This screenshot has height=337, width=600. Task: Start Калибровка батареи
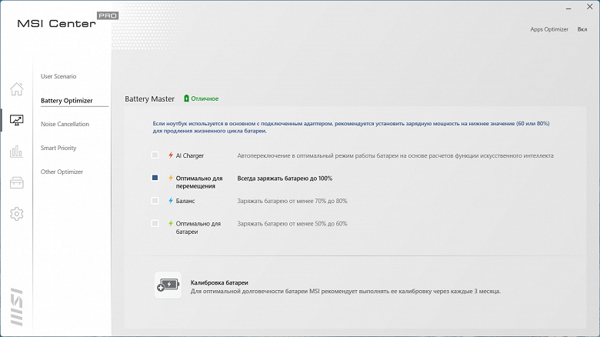click(219, 282)
